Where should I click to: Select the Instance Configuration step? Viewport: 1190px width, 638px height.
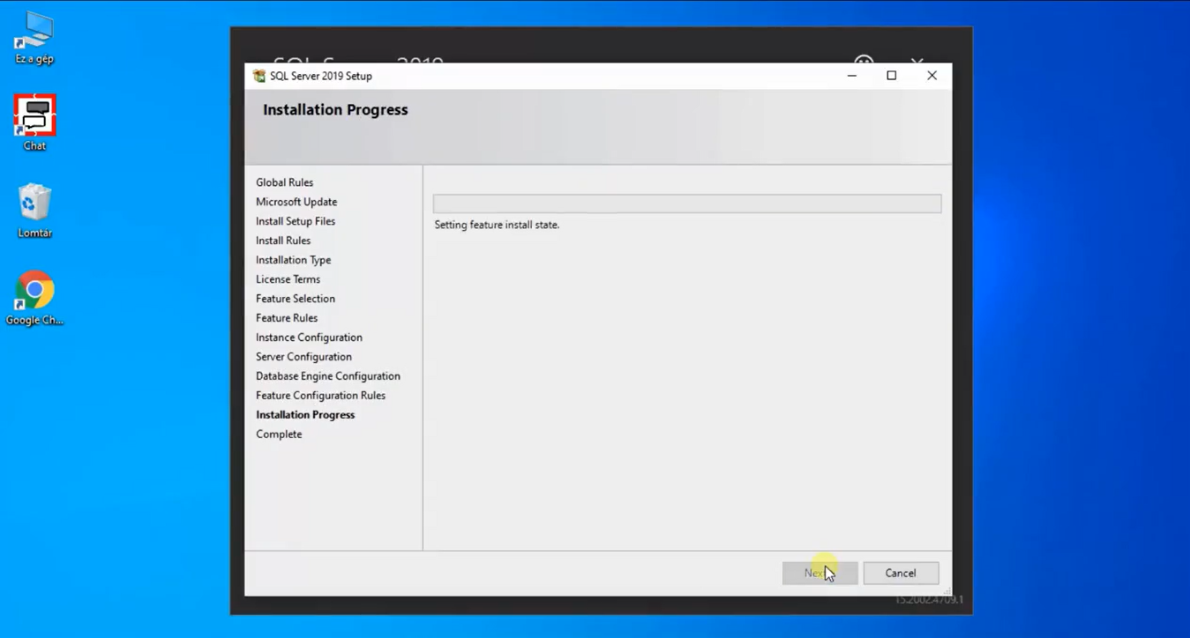pos(309,338)
